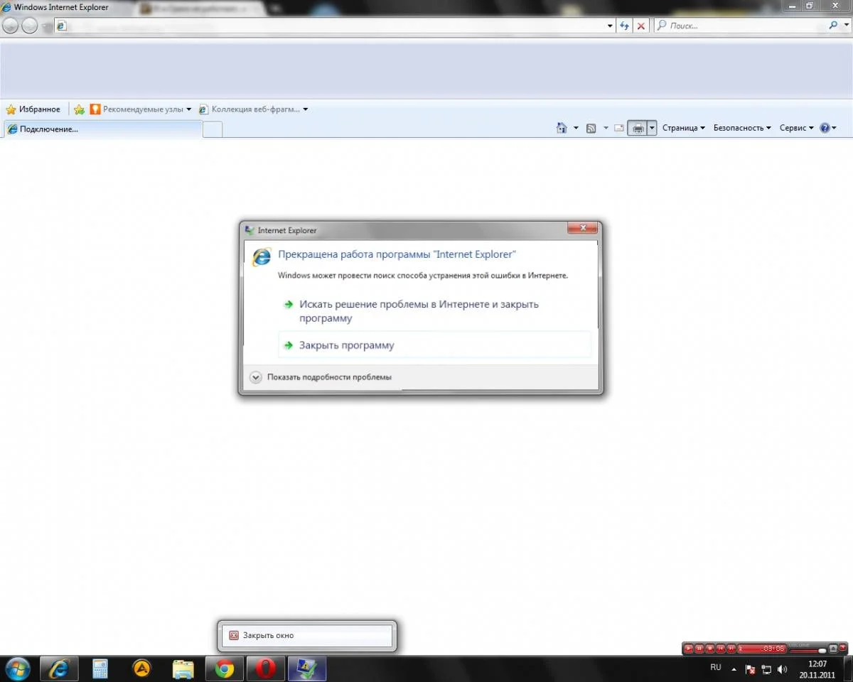Click the browser Back arrow button

[10, 26]
